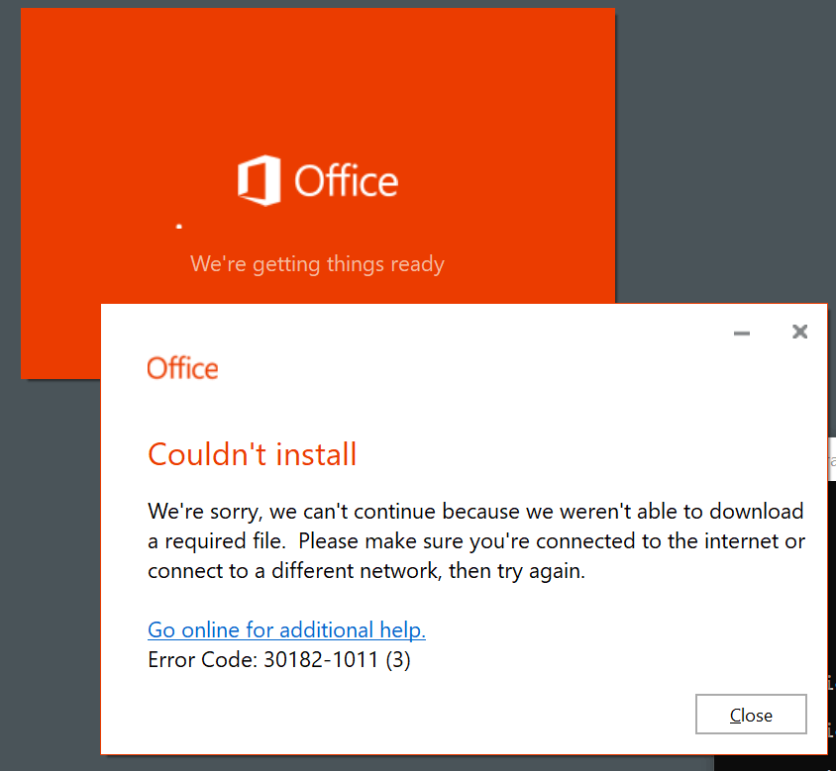Click the partially visible window edge on the right

831,458
